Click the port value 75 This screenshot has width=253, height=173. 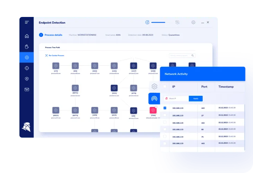click(202, 137)
